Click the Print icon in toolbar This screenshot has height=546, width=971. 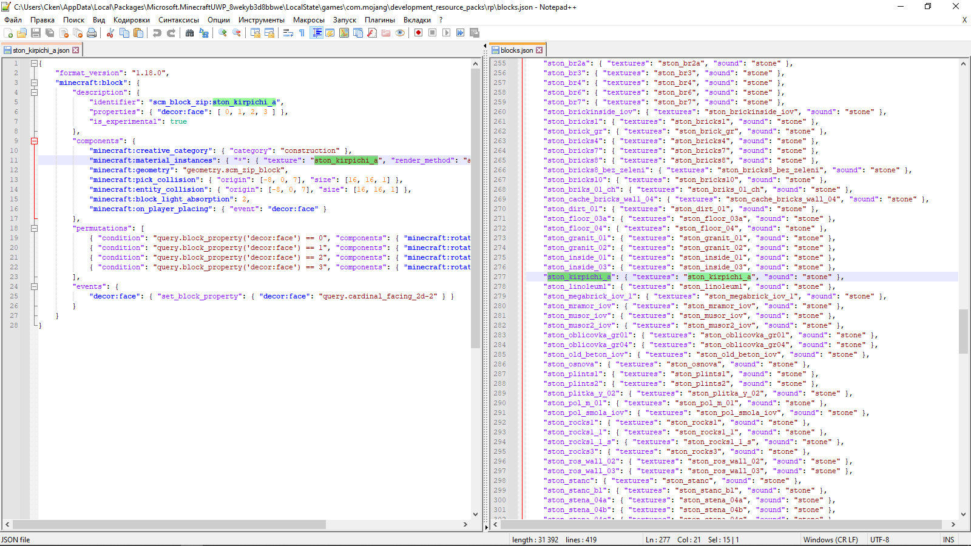92,33
